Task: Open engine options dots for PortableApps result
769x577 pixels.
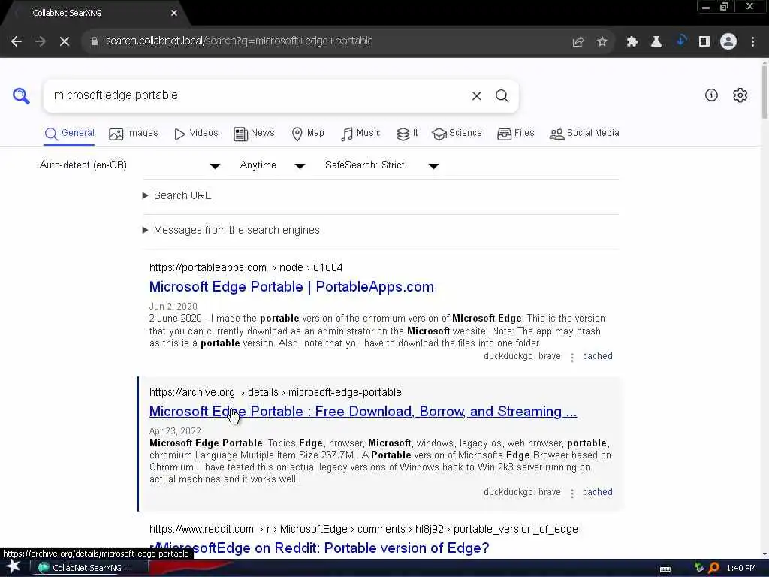Action: [x=571, y=357]
